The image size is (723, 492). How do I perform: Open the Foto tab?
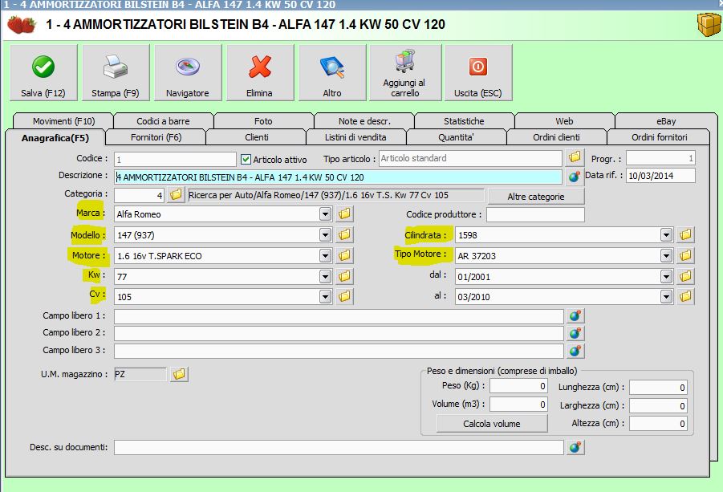[263, 121]
